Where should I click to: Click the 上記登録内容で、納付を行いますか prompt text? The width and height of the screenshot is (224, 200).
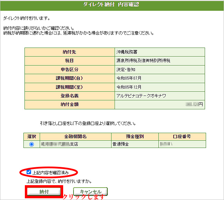coord(59,181)
